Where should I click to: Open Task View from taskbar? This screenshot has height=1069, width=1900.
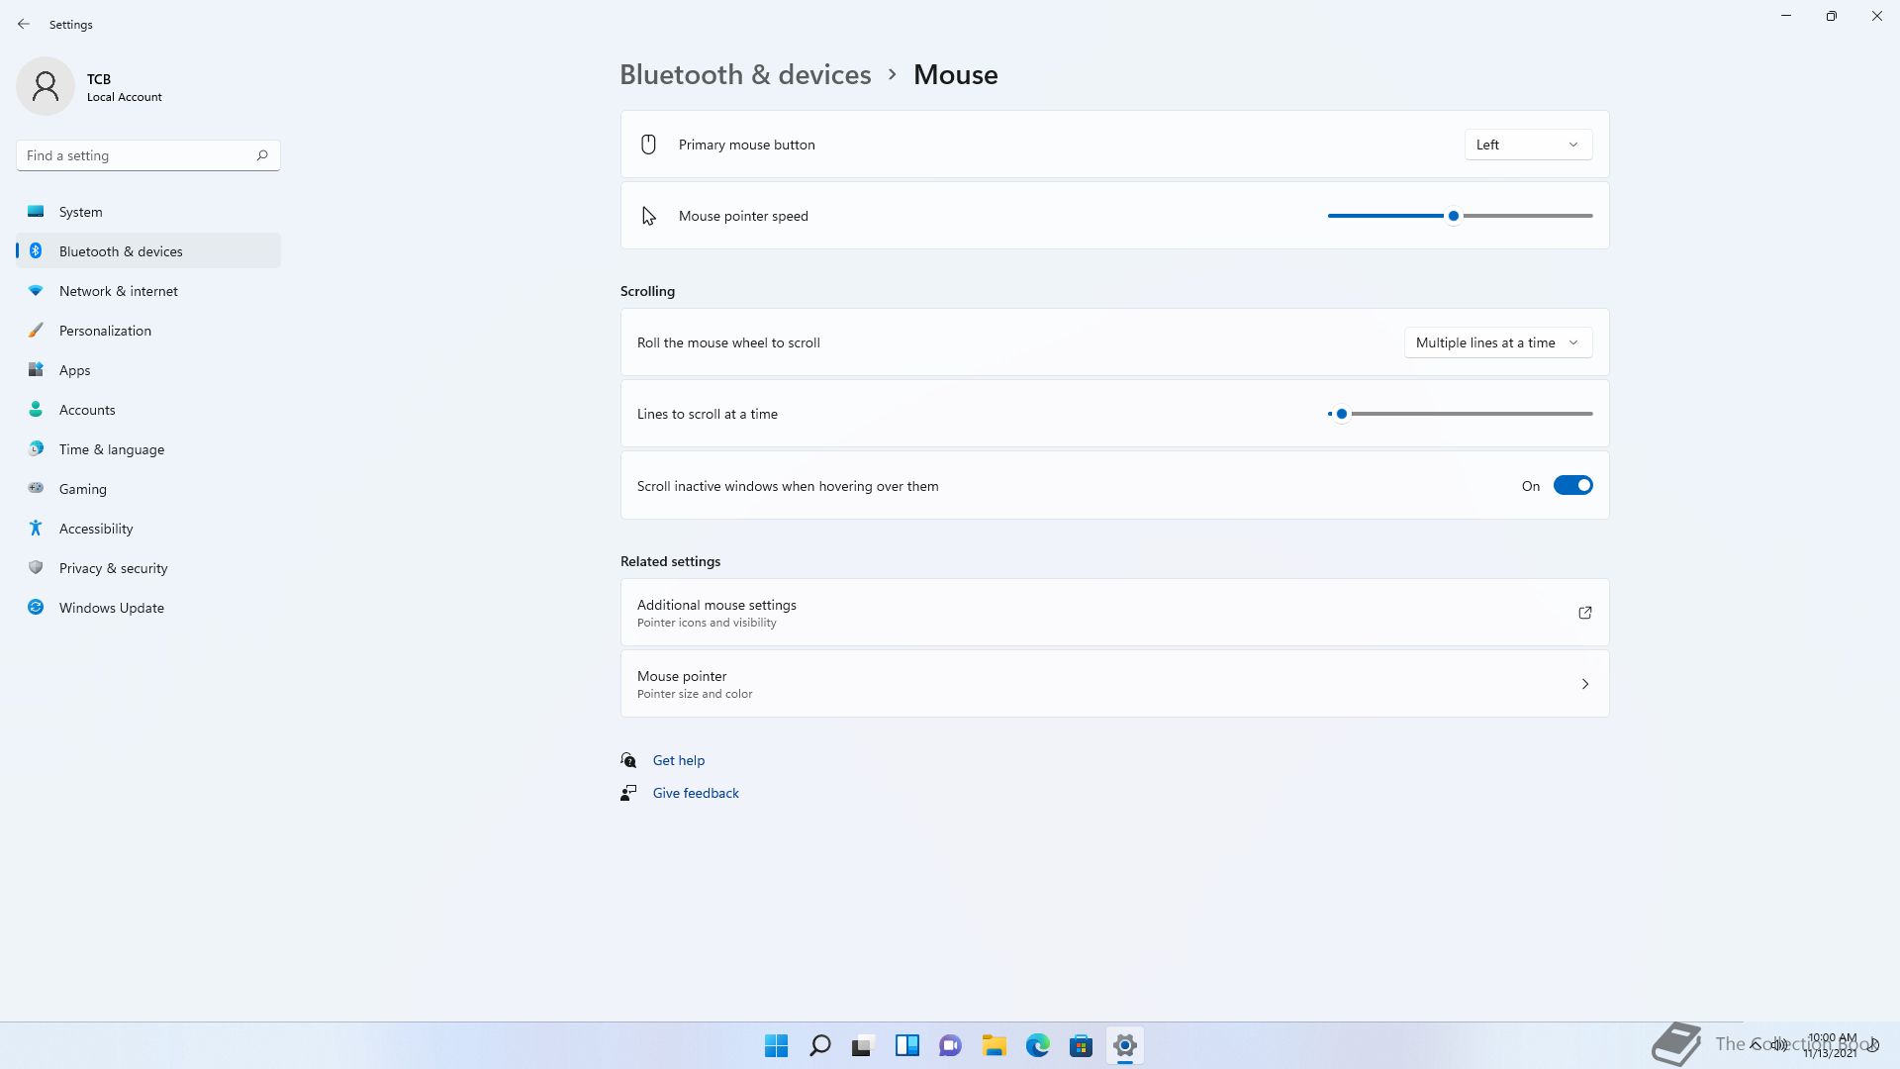[863, 1045]
